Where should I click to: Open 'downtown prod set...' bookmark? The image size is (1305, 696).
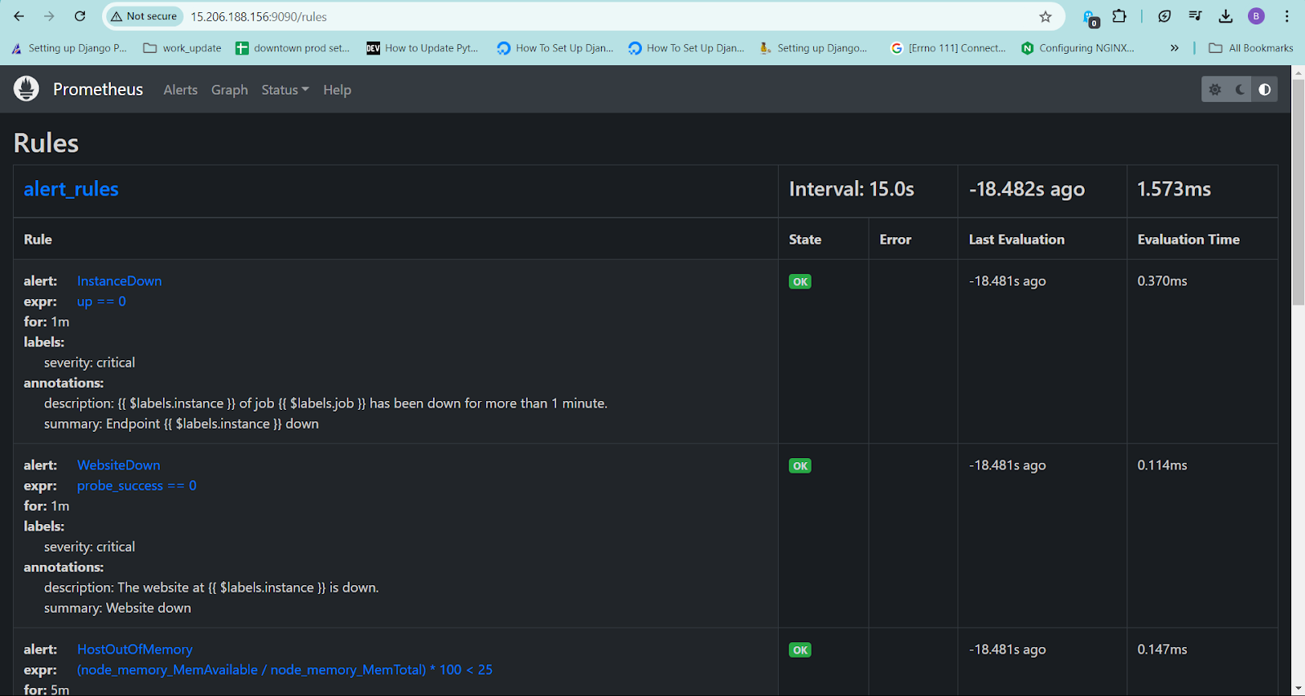292,48
